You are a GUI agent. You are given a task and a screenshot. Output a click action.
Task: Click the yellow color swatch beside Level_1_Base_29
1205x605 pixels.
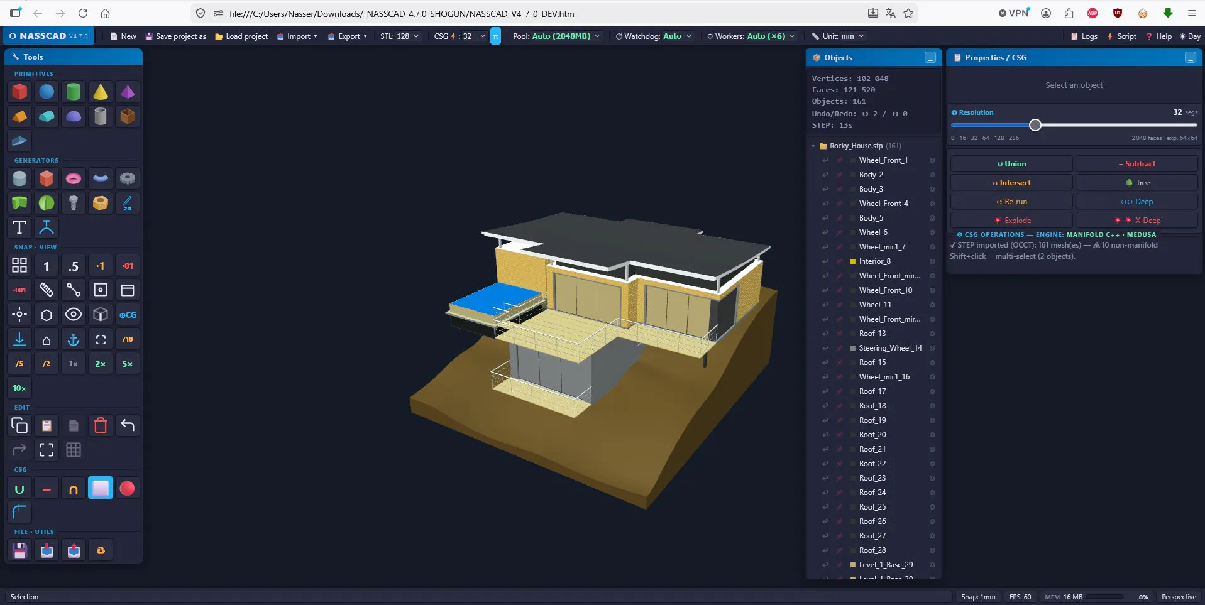(852, 565)
